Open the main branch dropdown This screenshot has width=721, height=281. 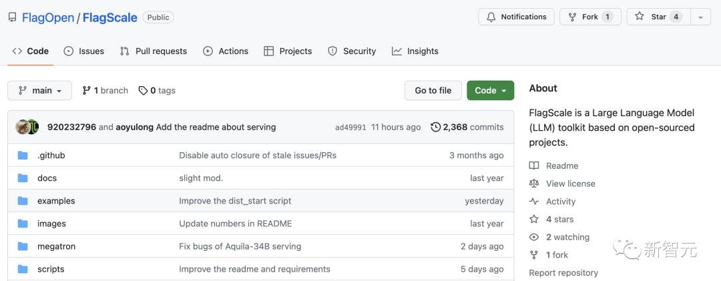40,91
